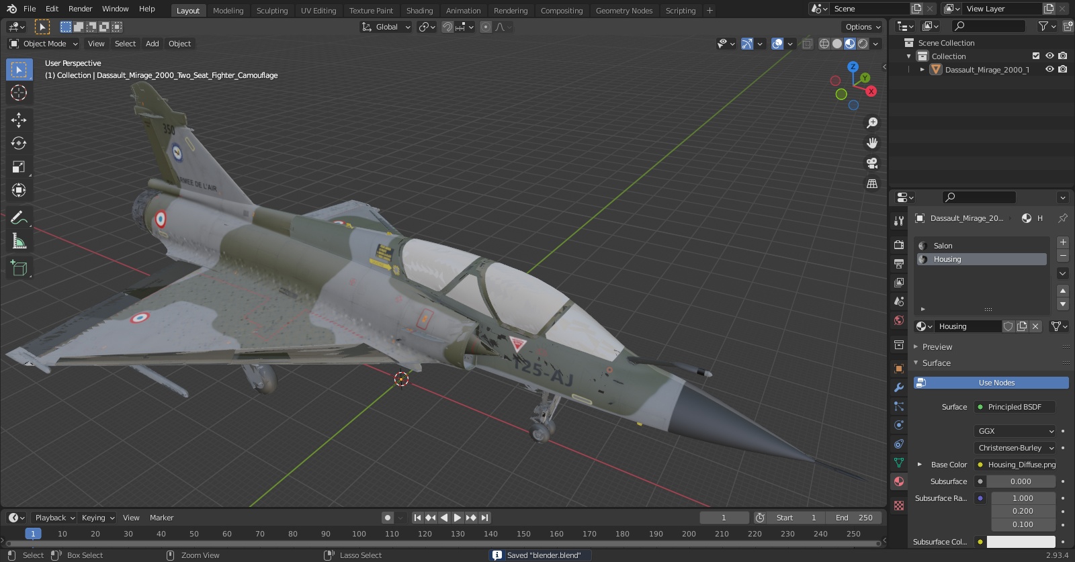
Task: Open Global transform orientation dropdown
Action: (386, 27)
